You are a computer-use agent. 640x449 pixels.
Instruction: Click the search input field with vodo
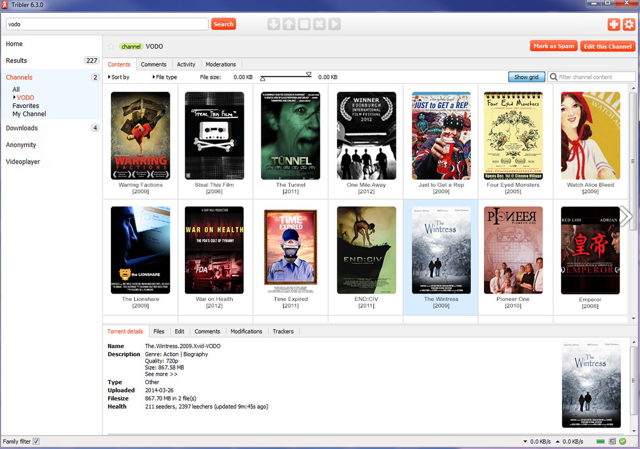[x=107, y=24]
